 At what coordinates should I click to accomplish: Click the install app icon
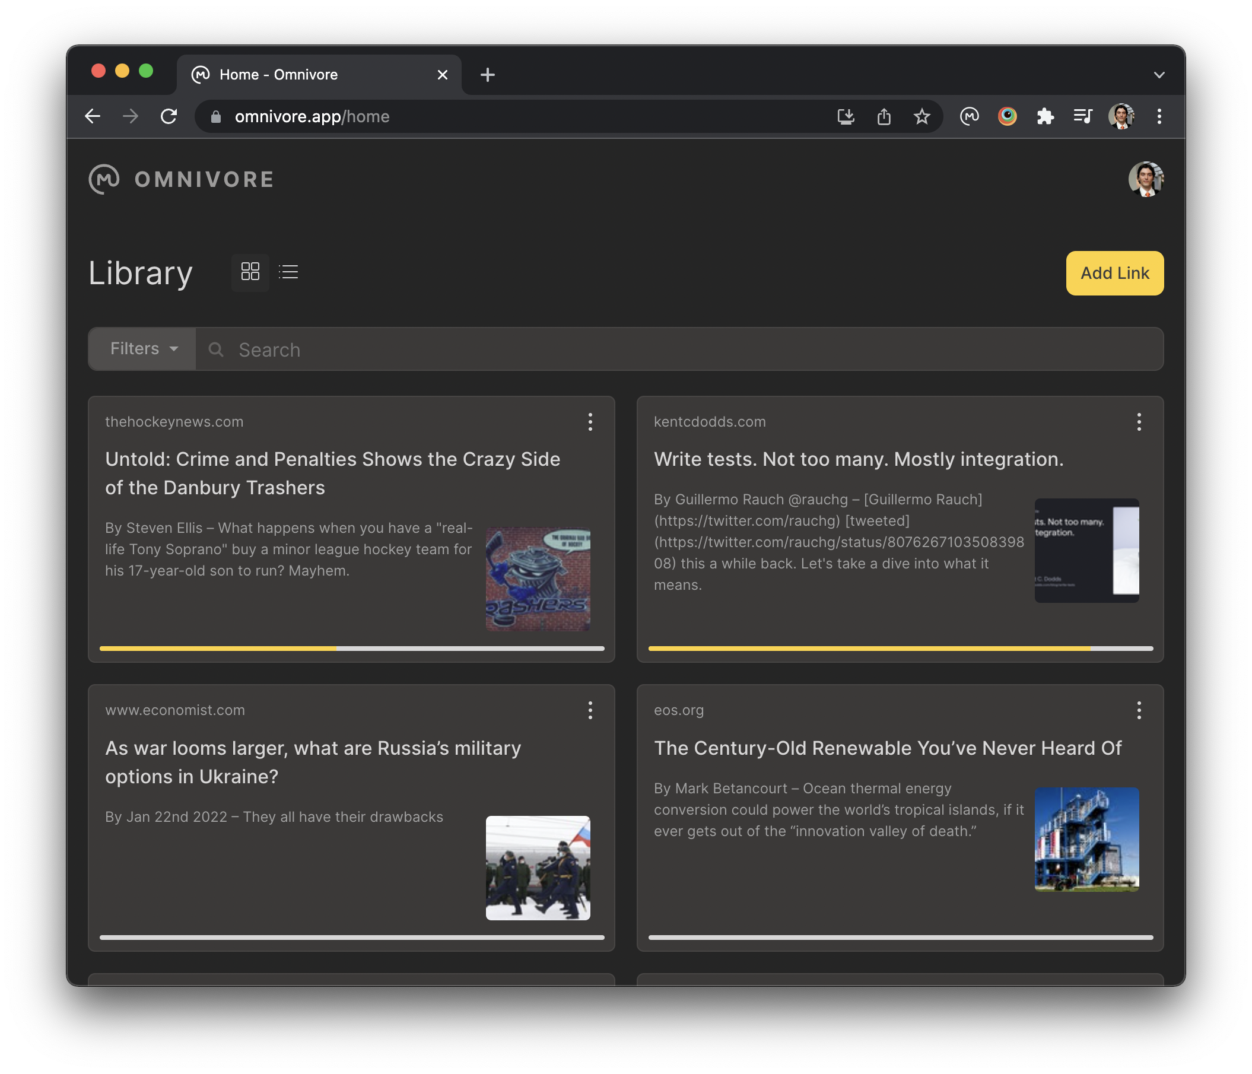point(846,116)
